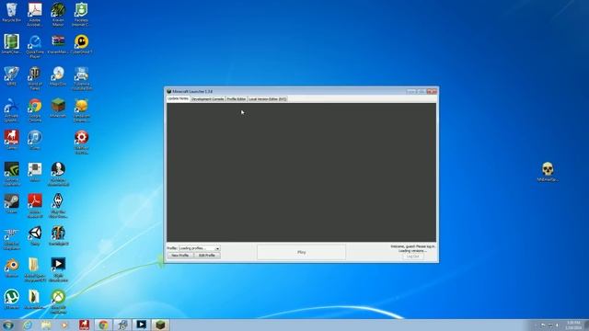Image resolution: width=589 pixels, height=331 pixels.
Task: Switch to the Update Notes tab
Action: [178, 98]
